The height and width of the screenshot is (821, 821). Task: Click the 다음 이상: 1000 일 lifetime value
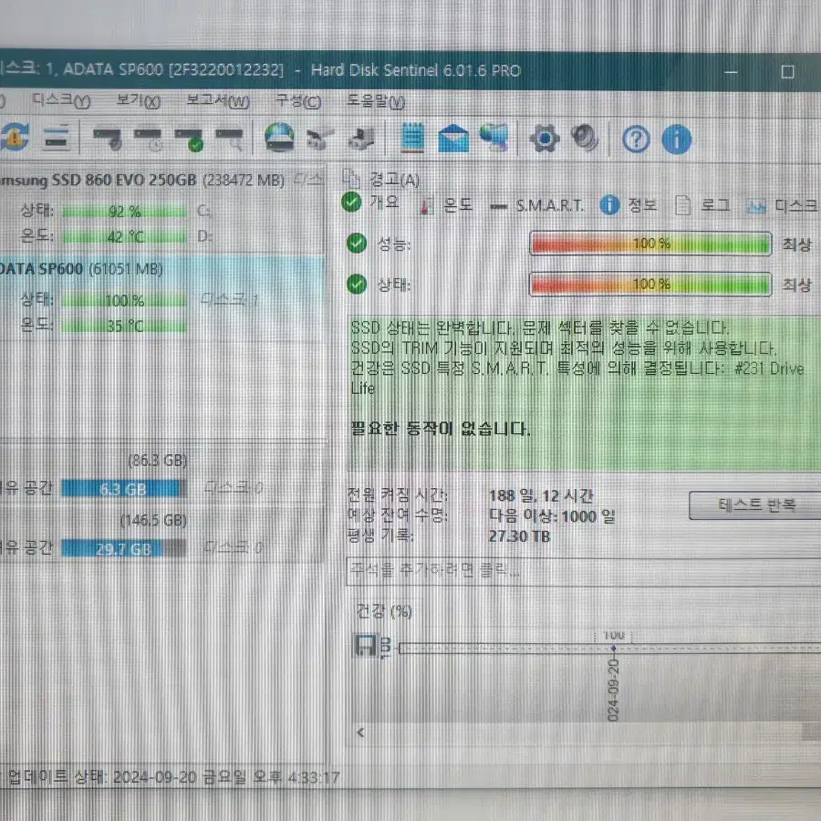552,516
